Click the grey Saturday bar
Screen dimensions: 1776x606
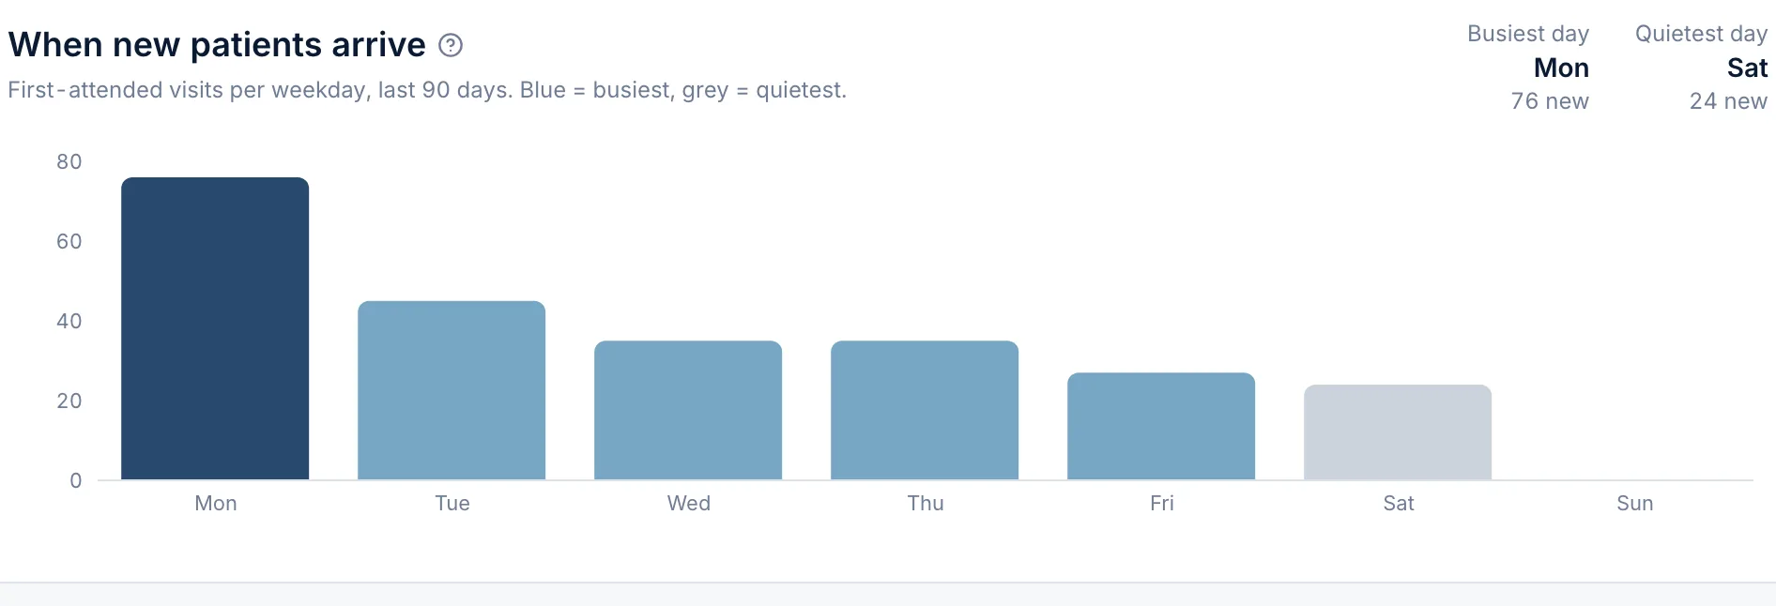[1398, 432]
